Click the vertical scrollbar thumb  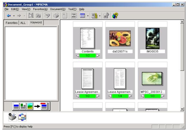point(182,47)
